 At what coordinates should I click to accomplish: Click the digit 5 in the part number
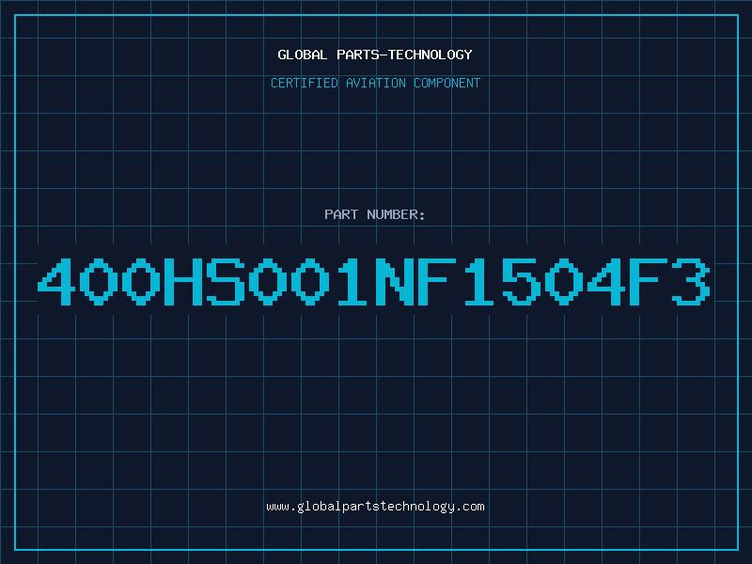click(x=522, y=281)
